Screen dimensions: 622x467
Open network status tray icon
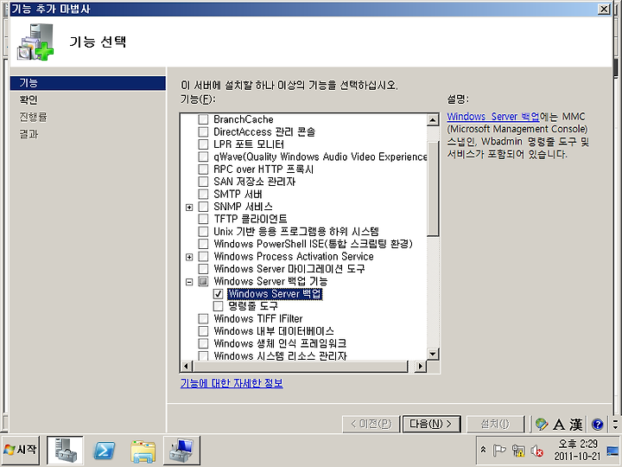point(518,451)
